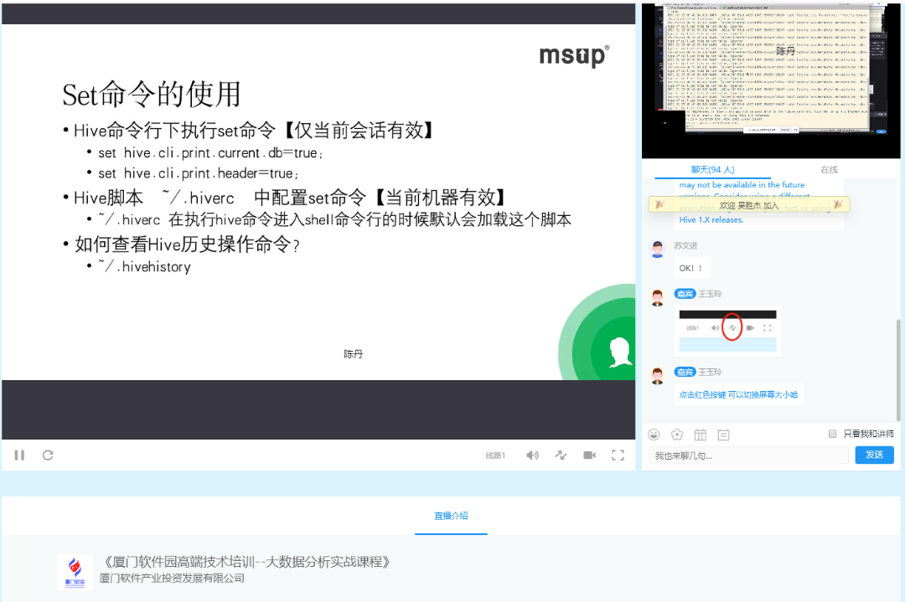Open the gift panel icon in chat toolbar
Image resolution: width=905 pixels, height=602 pixels.
(x=701, y=435)
